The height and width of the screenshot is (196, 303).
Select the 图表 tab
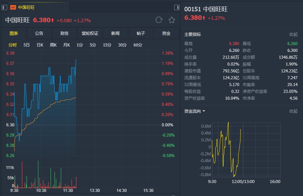(x=14, y=33)
